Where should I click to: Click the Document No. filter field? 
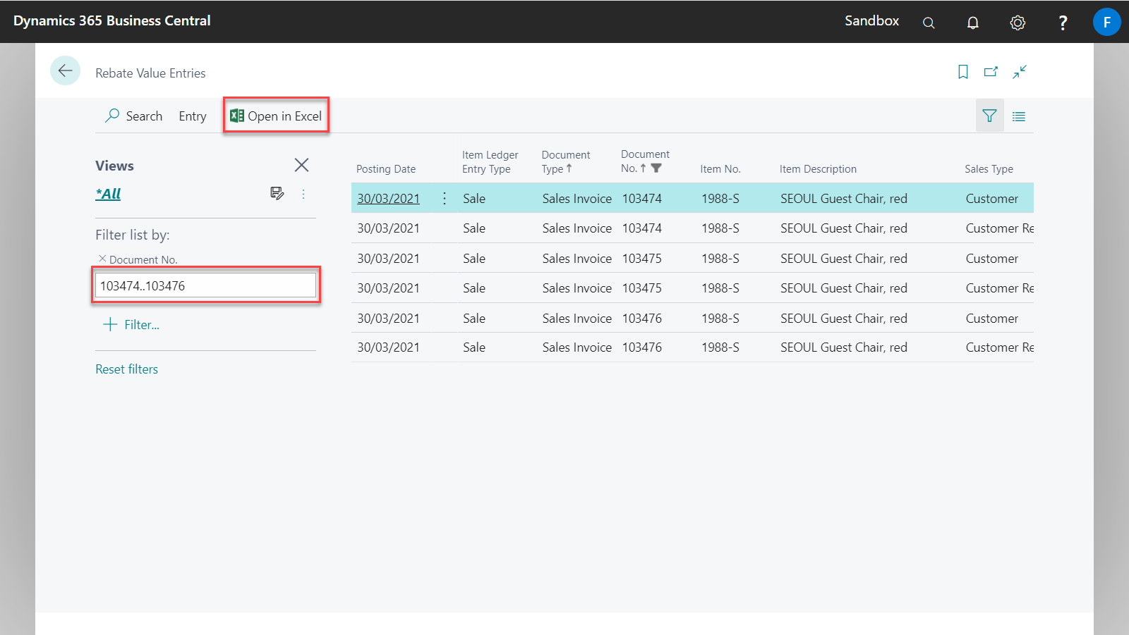click(x=205, y=285)
